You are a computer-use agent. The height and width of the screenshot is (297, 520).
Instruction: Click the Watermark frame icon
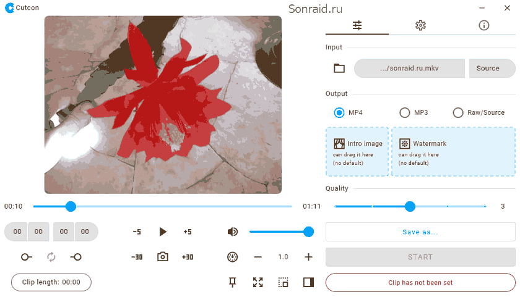(405, 143)
